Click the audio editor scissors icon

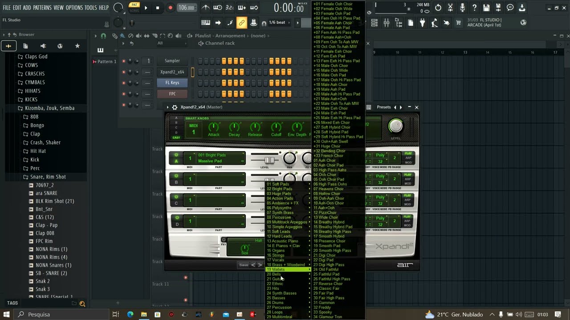coord(450,8)
